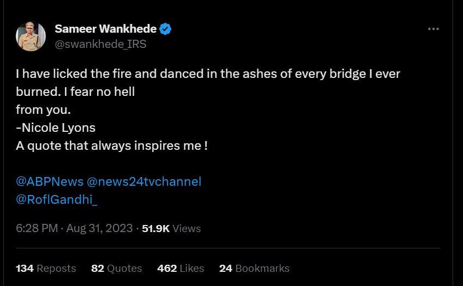Open the @ABPNews mention
The image size is (463, 286).
coord(49,181)
